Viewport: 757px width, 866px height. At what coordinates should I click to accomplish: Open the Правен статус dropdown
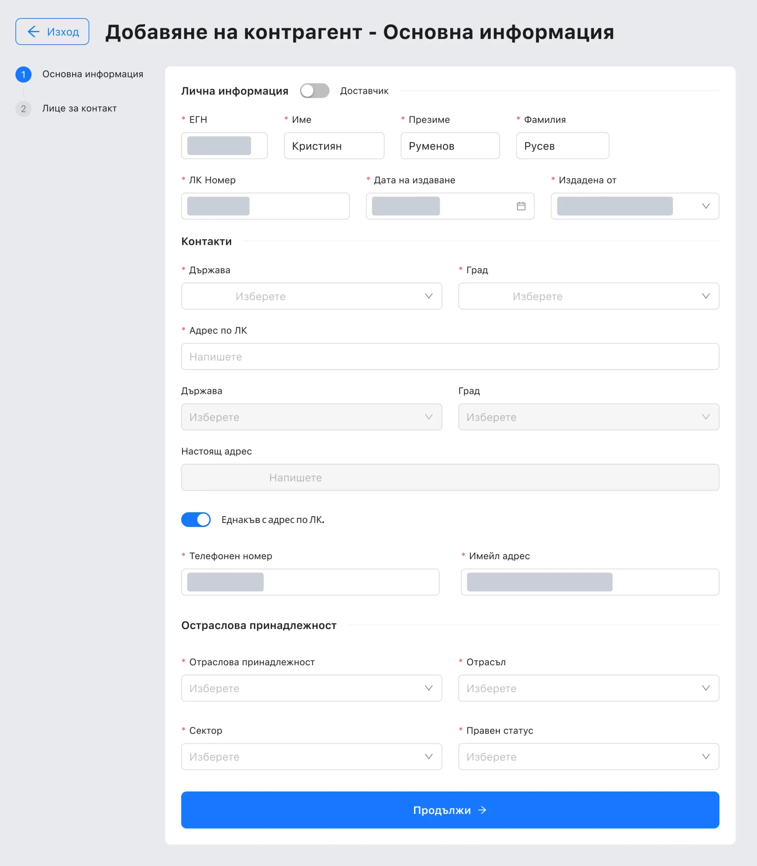[588, 757]
